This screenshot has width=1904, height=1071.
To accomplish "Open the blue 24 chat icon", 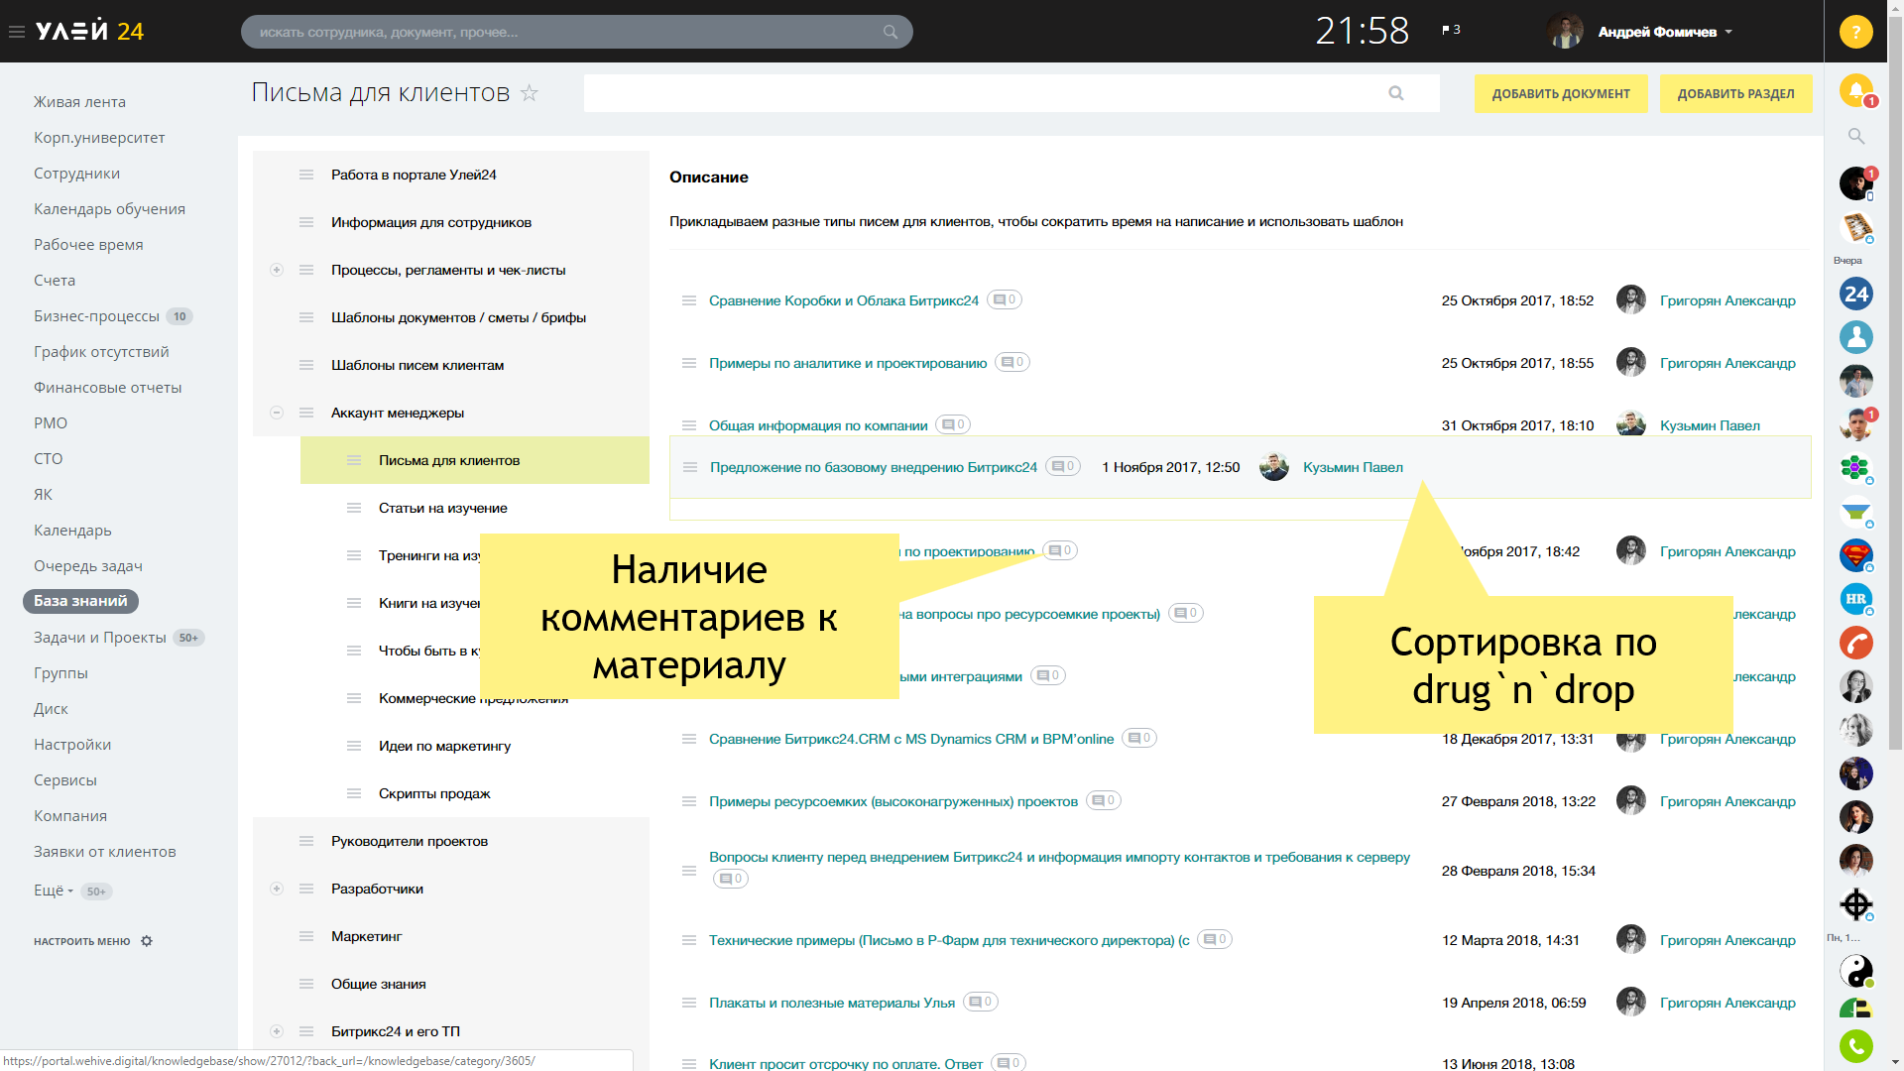I will (1855, 294).
